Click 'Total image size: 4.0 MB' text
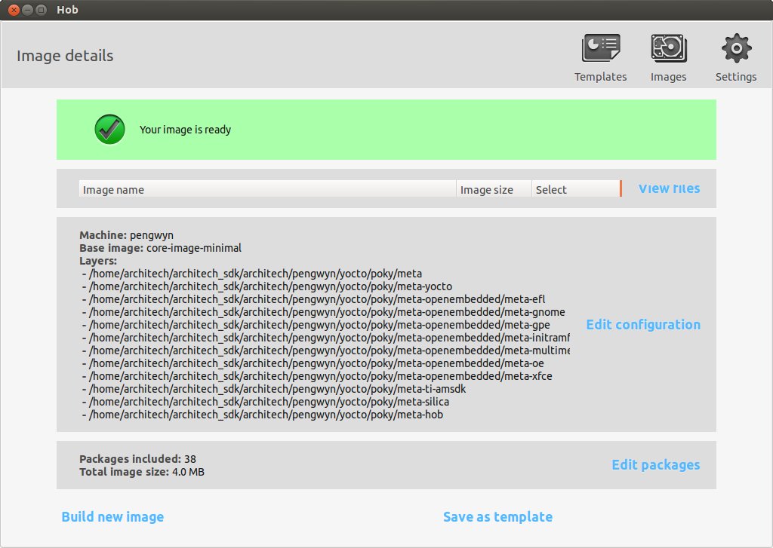 [x=141, y=472]
